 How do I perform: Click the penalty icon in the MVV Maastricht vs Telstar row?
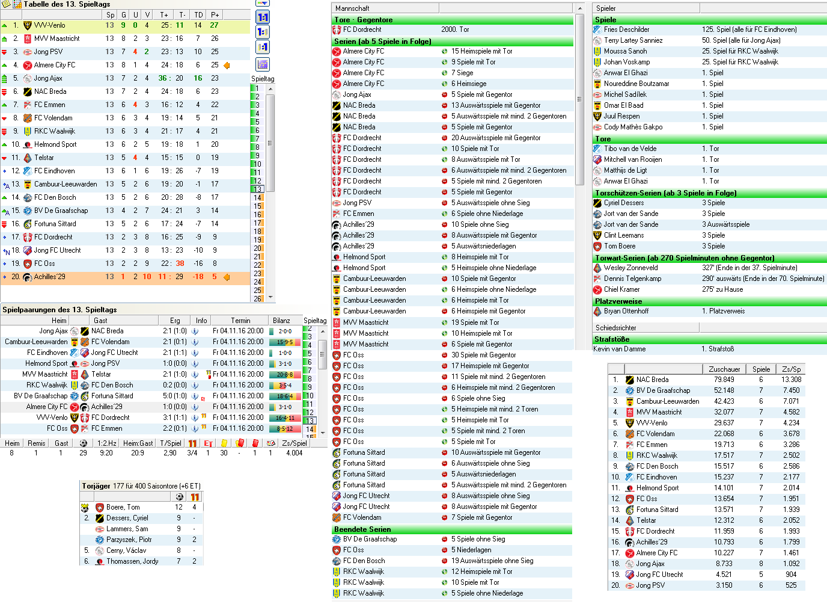point(208,374)
